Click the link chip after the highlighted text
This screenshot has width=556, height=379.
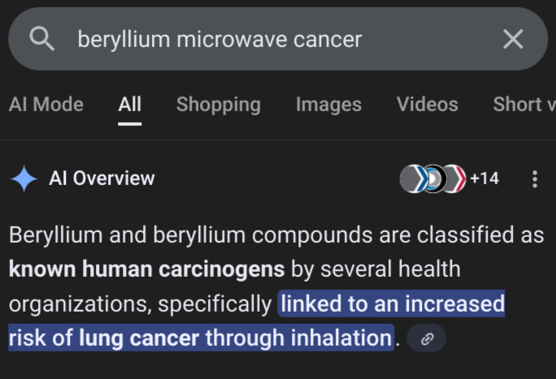427,338
